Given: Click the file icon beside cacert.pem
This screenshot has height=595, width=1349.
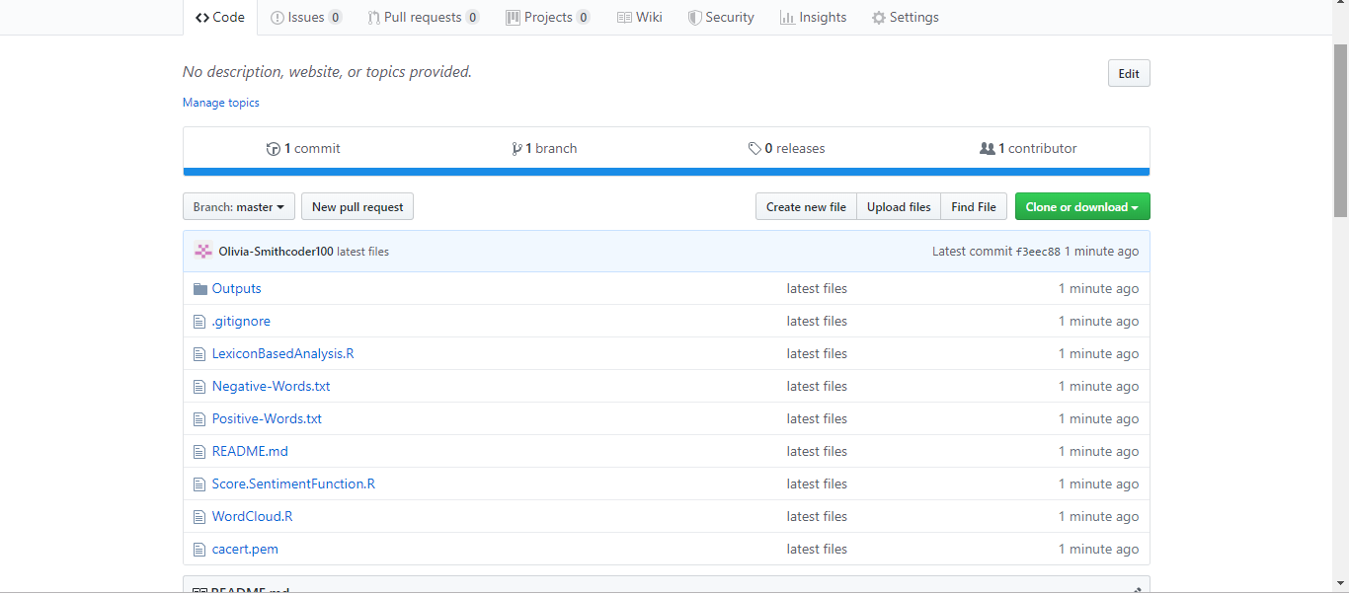Looking at the screenshot, I should 199,550.
